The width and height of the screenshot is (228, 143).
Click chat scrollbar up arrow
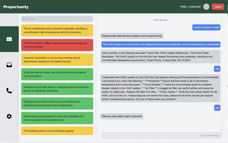click(221, 17)
